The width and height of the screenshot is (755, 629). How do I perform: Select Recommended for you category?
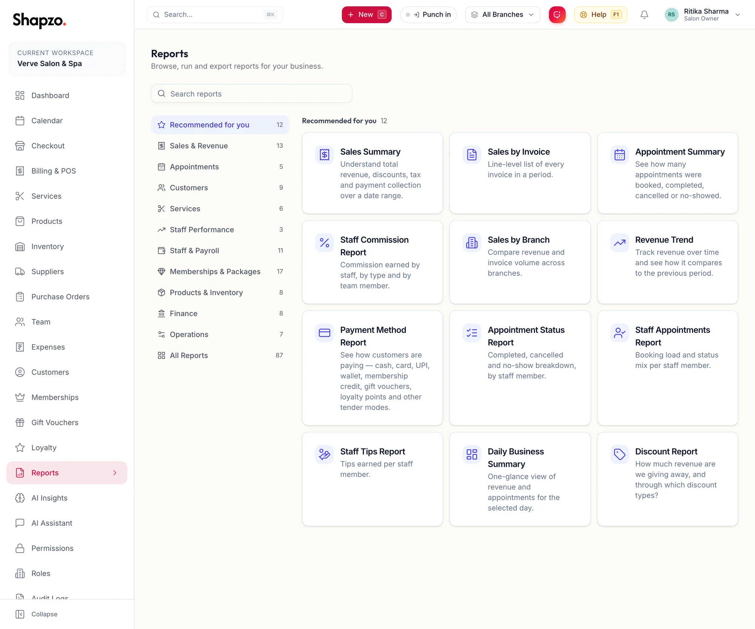(220, 125)
